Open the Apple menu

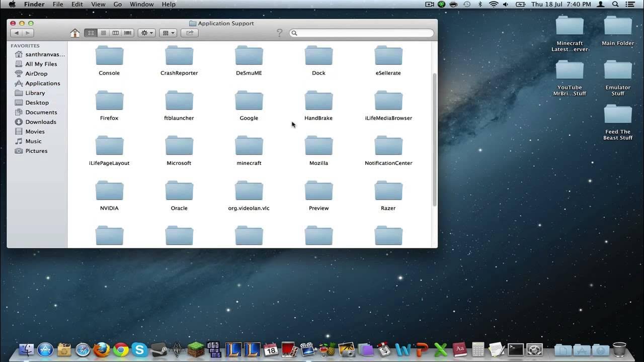click(12, 4)
